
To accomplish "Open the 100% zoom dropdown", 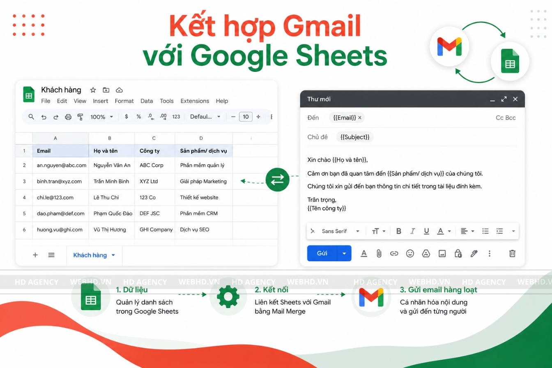I will pos(102,117).
